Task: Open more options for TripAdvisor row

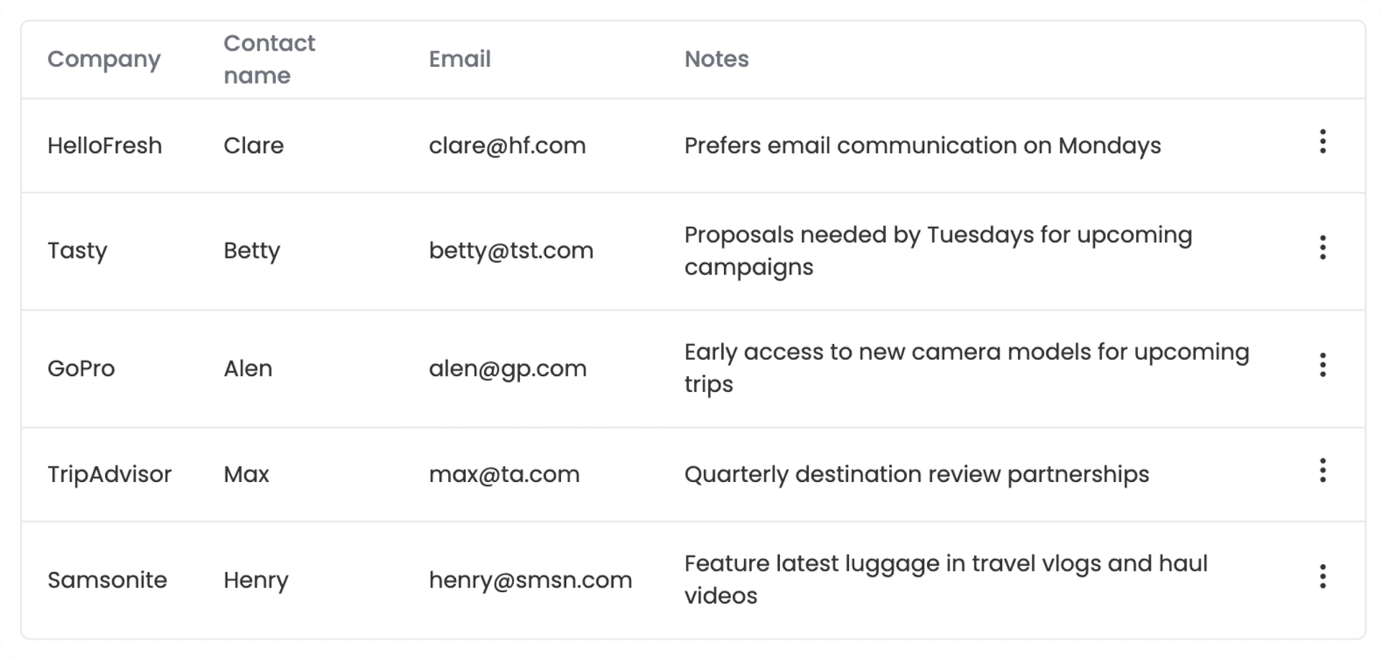Action: pyautogui.click(x=1322, y=471)
